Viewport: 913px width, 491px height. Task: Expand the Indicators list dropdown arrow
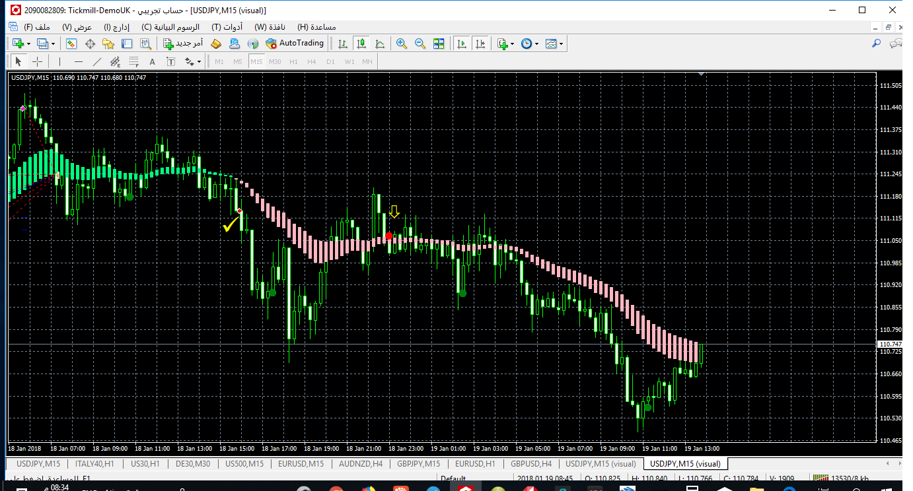(512, 44)
